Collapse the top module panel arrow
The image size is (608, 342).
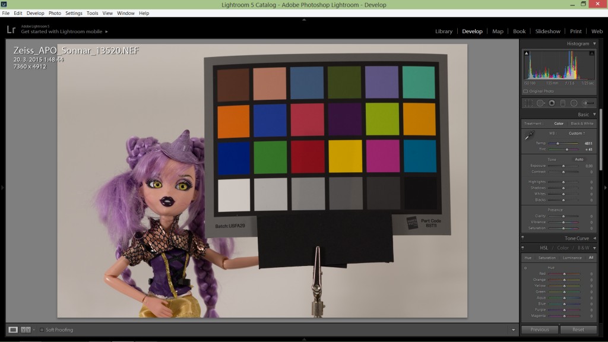304,19
